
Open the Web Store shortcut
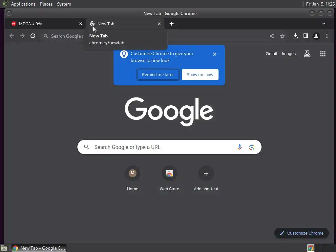tap(169, 179)
